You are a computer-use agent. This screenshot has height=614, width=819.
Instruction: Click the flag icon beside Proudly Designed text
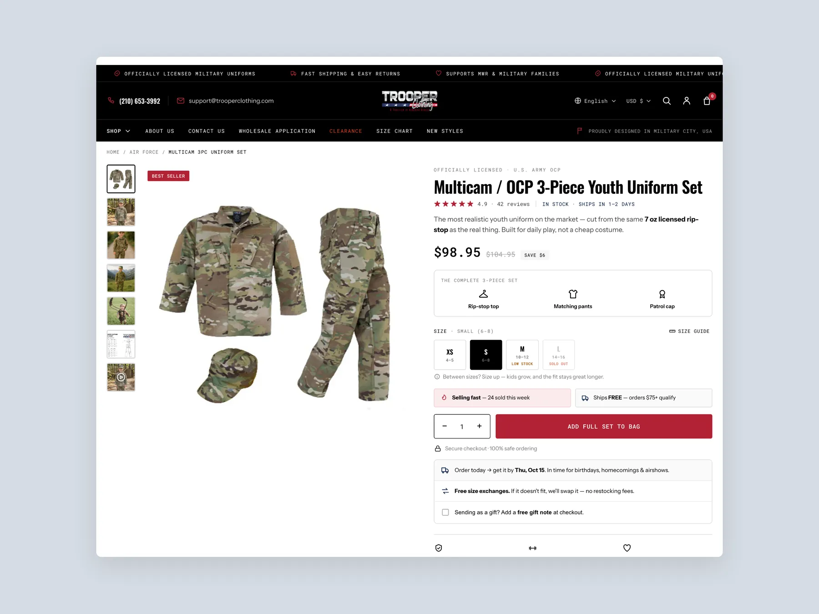pos(579,131)
